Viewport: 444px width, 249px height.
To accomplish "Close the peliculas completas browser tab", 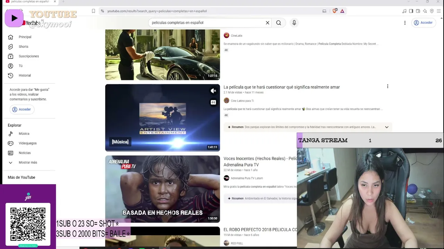I will coord(54,2).
